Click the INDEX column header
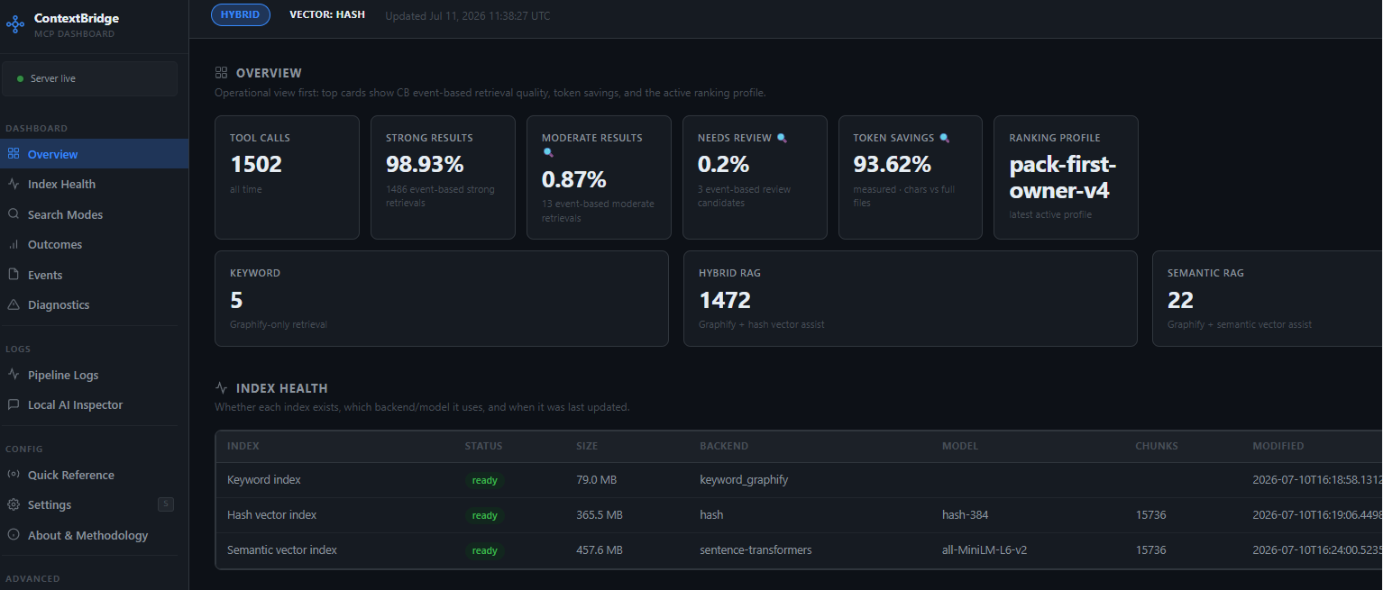1383x590 pixels. pyautogui.click(x=243, y=446)
